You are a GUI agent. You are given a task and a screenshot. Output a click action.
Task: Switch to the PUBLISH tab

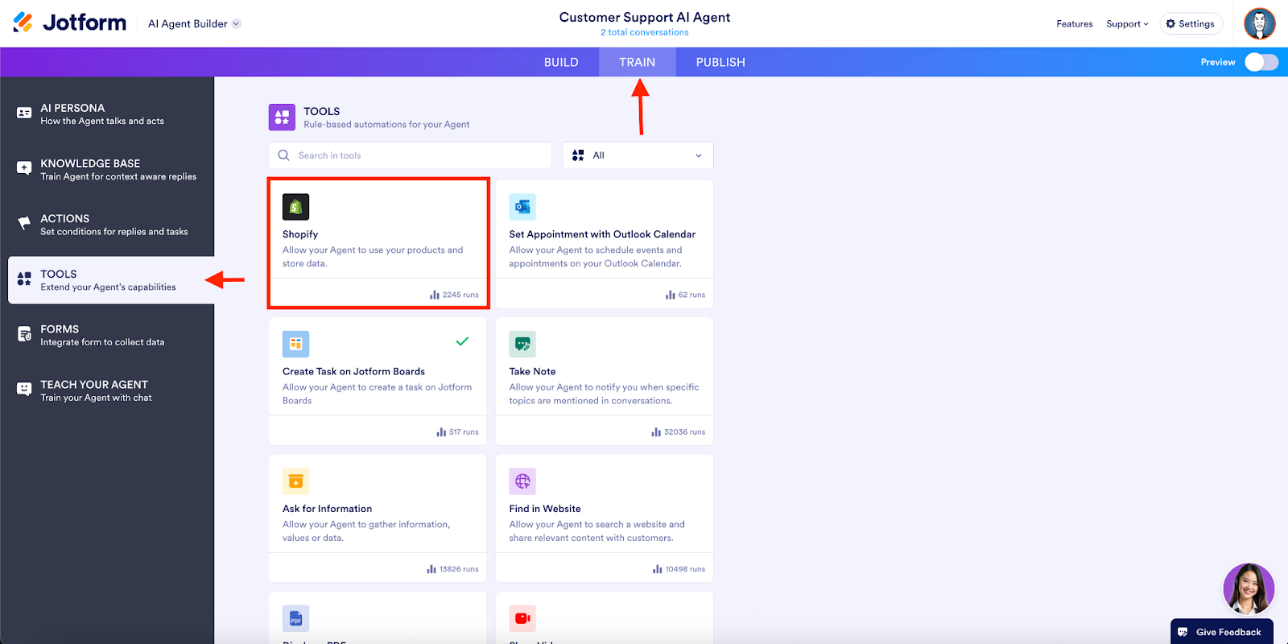pos(720,62)
